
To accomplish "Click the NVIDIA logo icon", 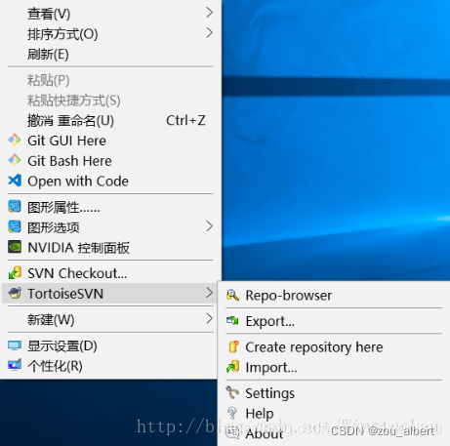I will tap(15, 247).
